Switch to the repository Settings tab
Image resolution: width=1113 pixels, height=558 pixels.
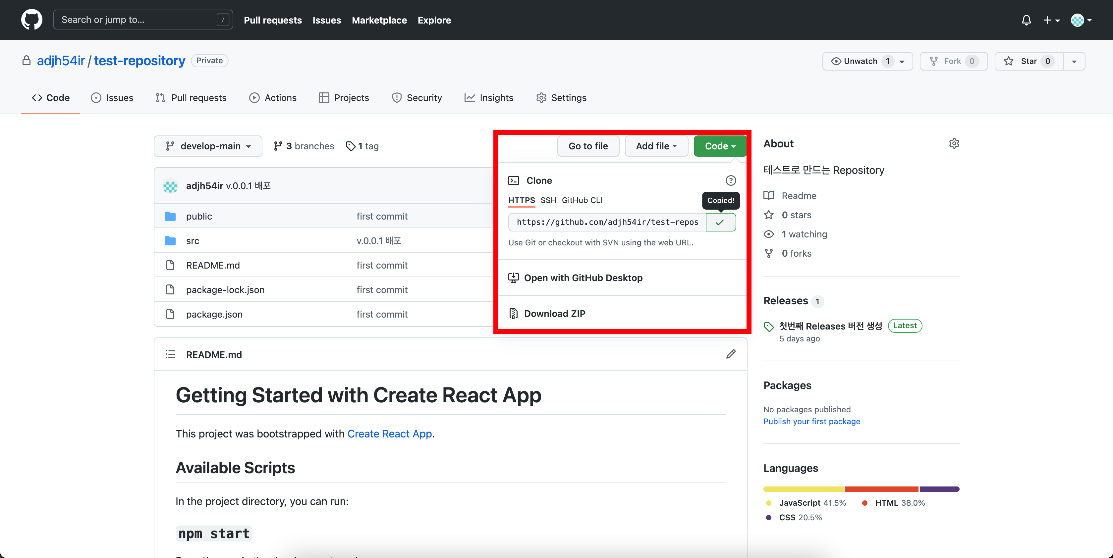coord(561,98)
